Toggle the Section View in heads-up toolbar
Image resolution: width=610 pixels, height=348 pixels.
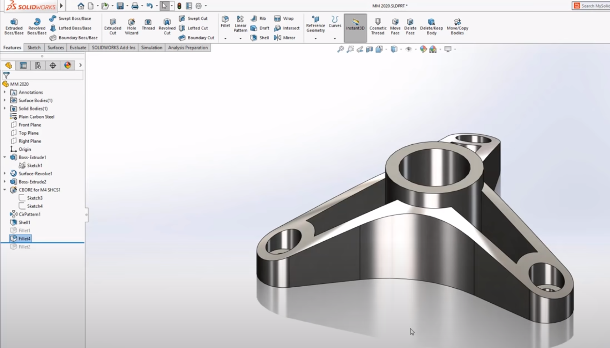[369, 49]
